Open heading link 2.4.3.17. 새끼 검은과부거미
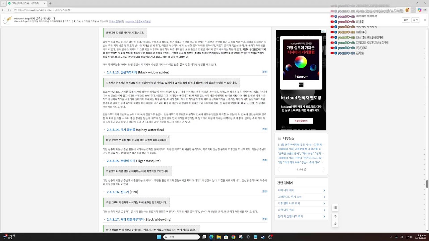The height and width of the screenshot is (241, 429). (x=125, y=219)
